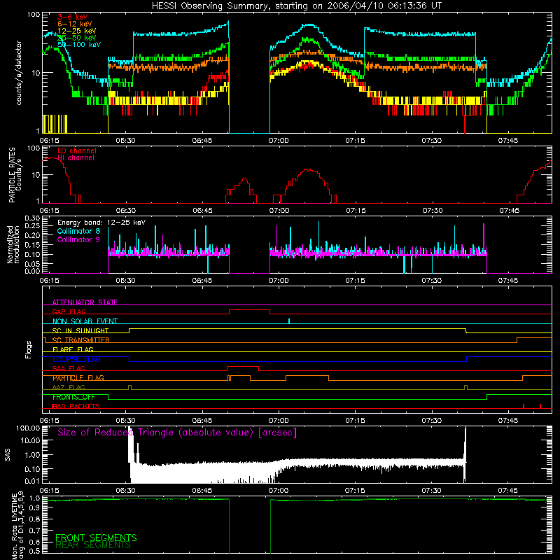Viewport: 560px width, 560px height.
Task: Click the 07:45 tick under the Flags panel
Action: click(x=508, y=420)
